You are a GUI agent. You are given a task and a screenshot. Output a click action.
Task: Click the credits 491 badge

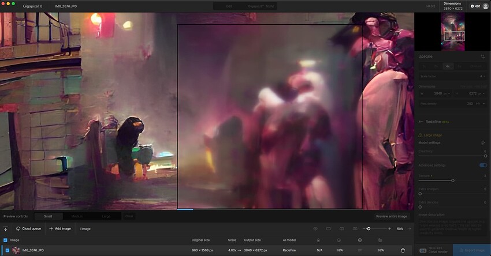[x=475, y=6]
